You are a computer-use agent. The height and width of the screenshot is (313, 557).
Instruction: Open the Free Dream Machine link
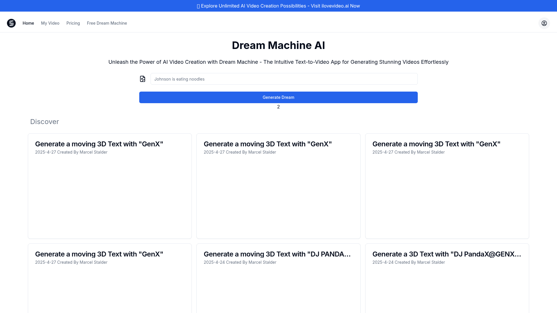point(107,23)
